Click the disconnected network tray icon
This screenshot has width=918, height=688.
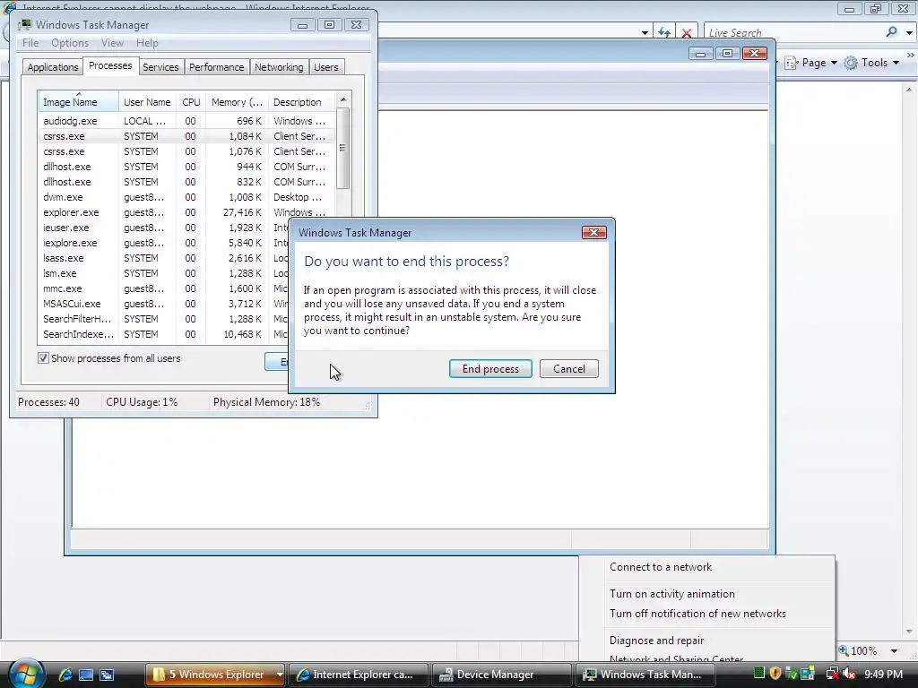[832, 674]
